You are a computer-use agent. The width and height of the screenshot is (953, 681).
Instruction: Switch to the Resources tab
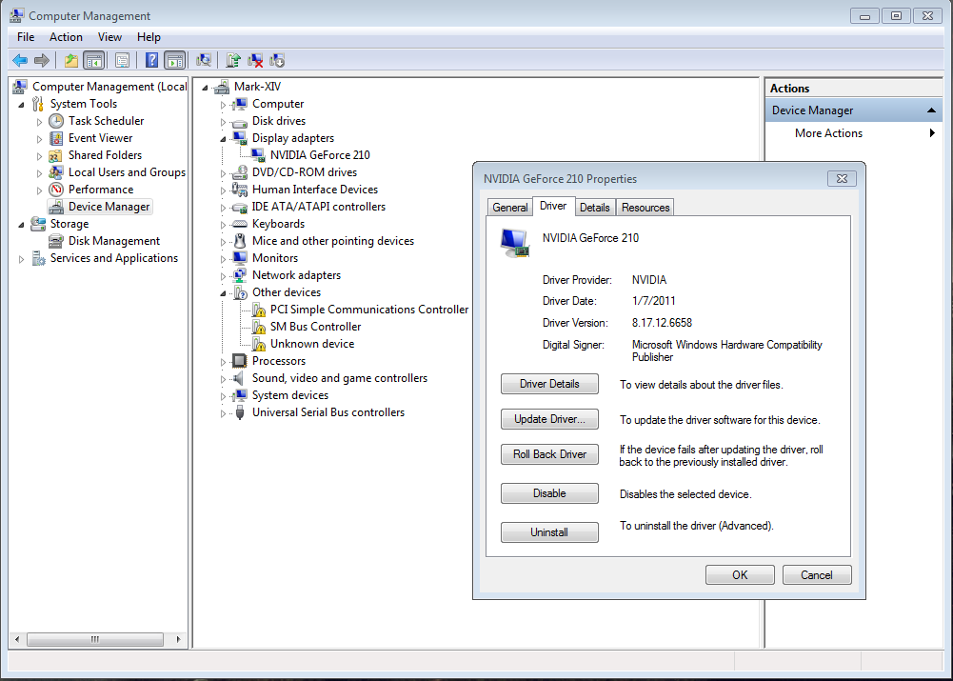click(x=645, y=208)
